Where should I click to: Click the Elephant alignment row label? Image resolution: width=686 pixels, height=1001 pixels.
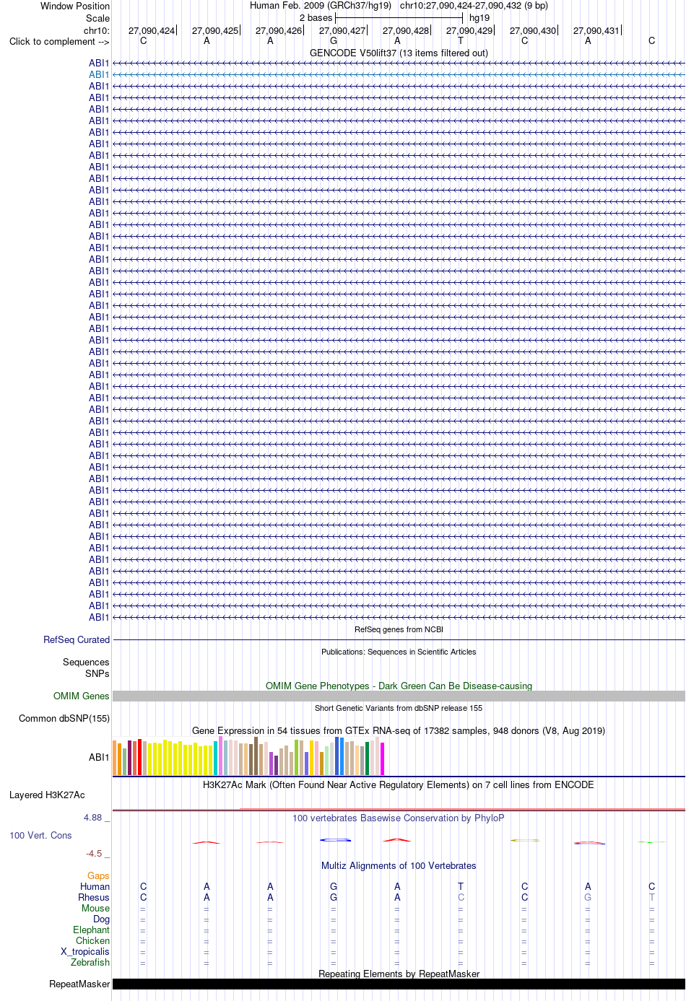[91, 930]
